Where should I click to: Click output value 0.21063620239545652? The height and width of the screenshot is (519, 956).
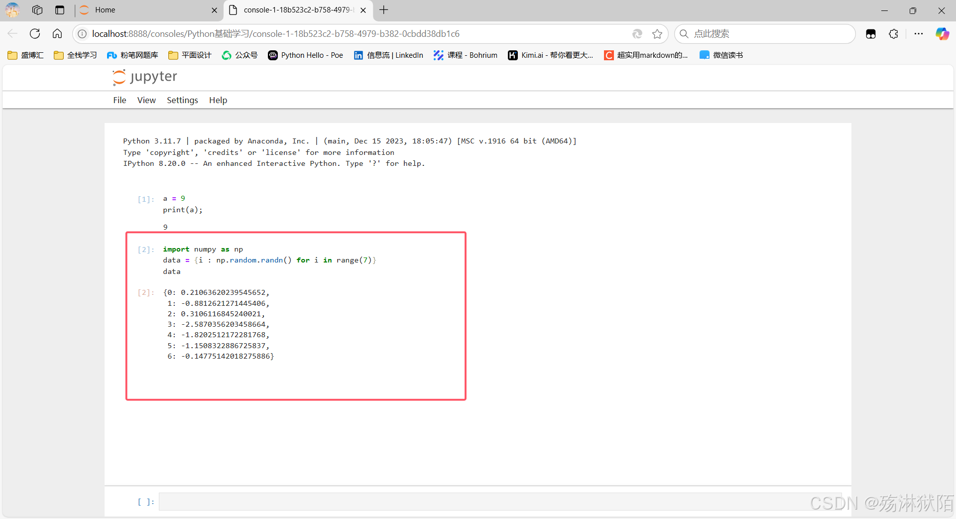point(223,292)
